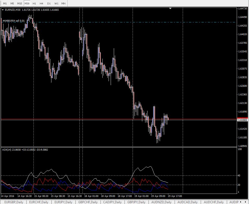Image resolution: width=249 pixels, height=204 pixels.
Task: Select the D1 daily timeframe
Action: click(x=49, y=4)
